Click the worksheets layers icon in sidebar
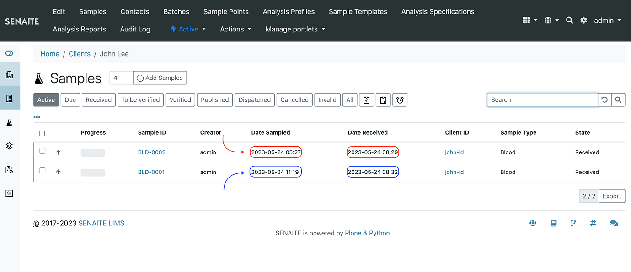Image resolution: width=631 pixels, height=272 pixels. (x=9, y=146)
